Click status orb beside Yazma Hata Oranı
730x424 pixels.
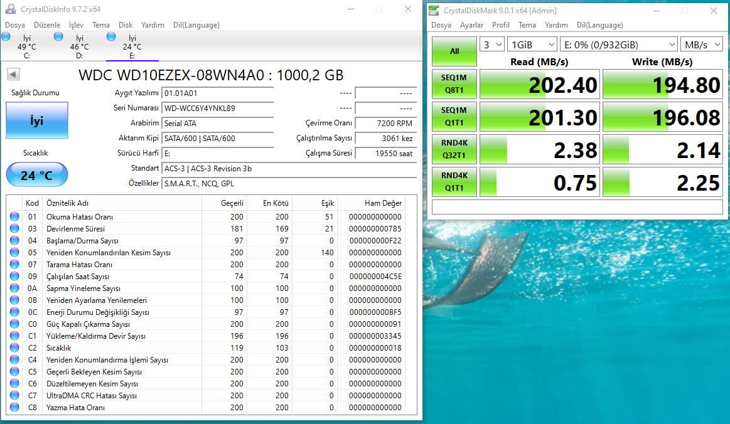point(14,408)
